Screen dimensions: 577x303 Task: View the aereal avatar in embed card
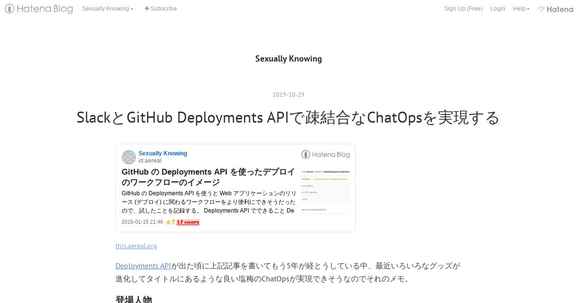pos(129,157)
